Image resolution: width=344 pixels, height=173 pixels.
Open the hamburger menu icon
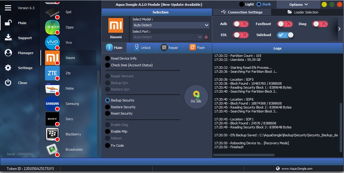8,8
